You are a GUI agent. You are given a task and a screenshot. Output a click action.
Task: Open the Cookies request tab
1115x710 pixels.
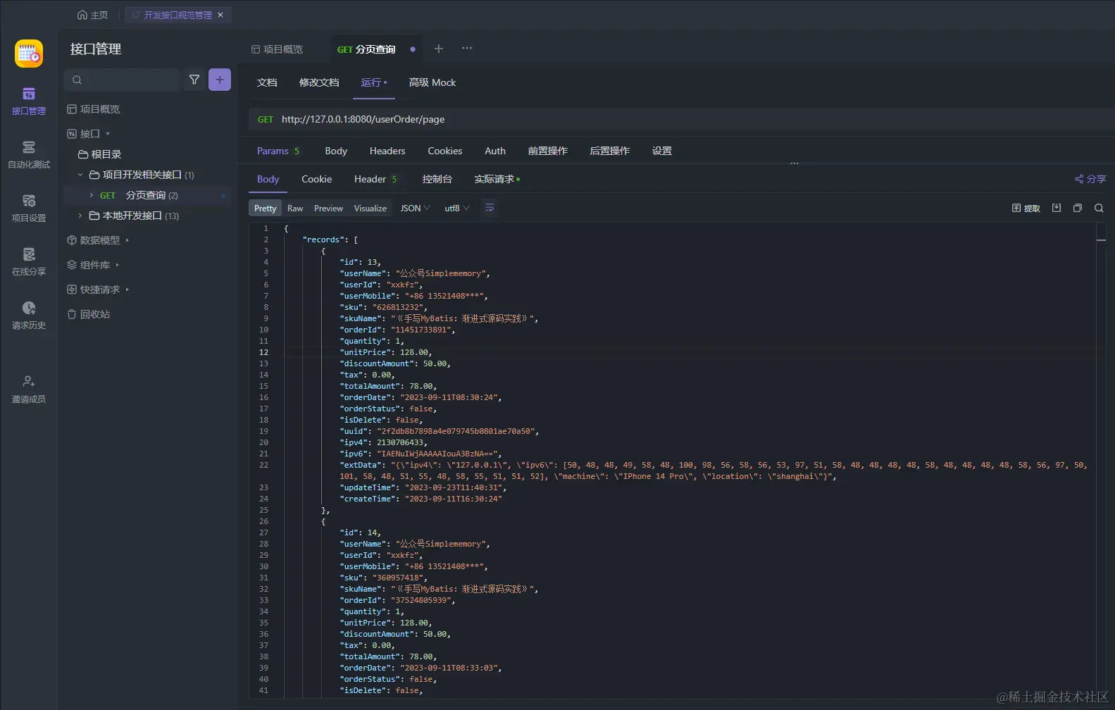pyautogui.click(x=445, y=151)
